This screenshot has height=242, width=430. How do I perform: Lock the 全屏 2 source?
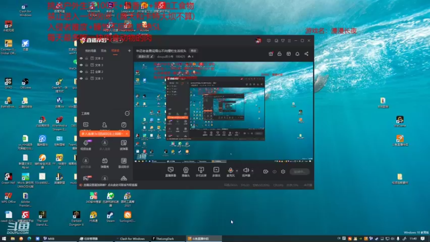[87, 72]
